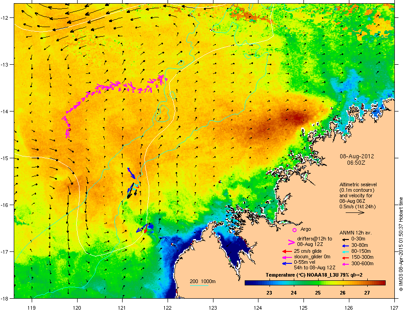Click the 'ANMN 12h av.' heading
This screenshot has height=312, width=404.
pos(355,233)
